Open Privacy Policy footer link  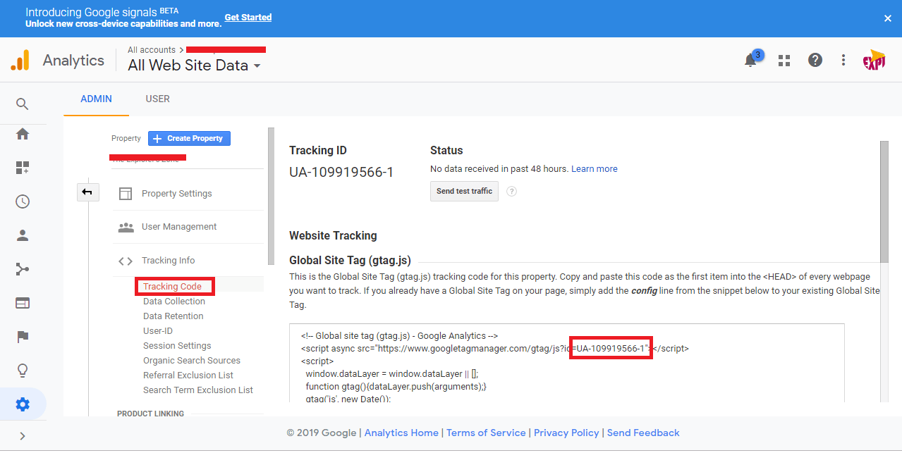566,433
